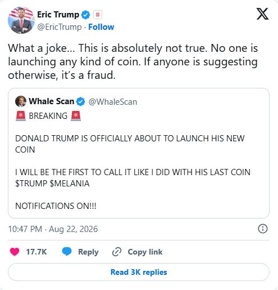Click the chain link copy icon
278x290 pixels.
[117, 252]
